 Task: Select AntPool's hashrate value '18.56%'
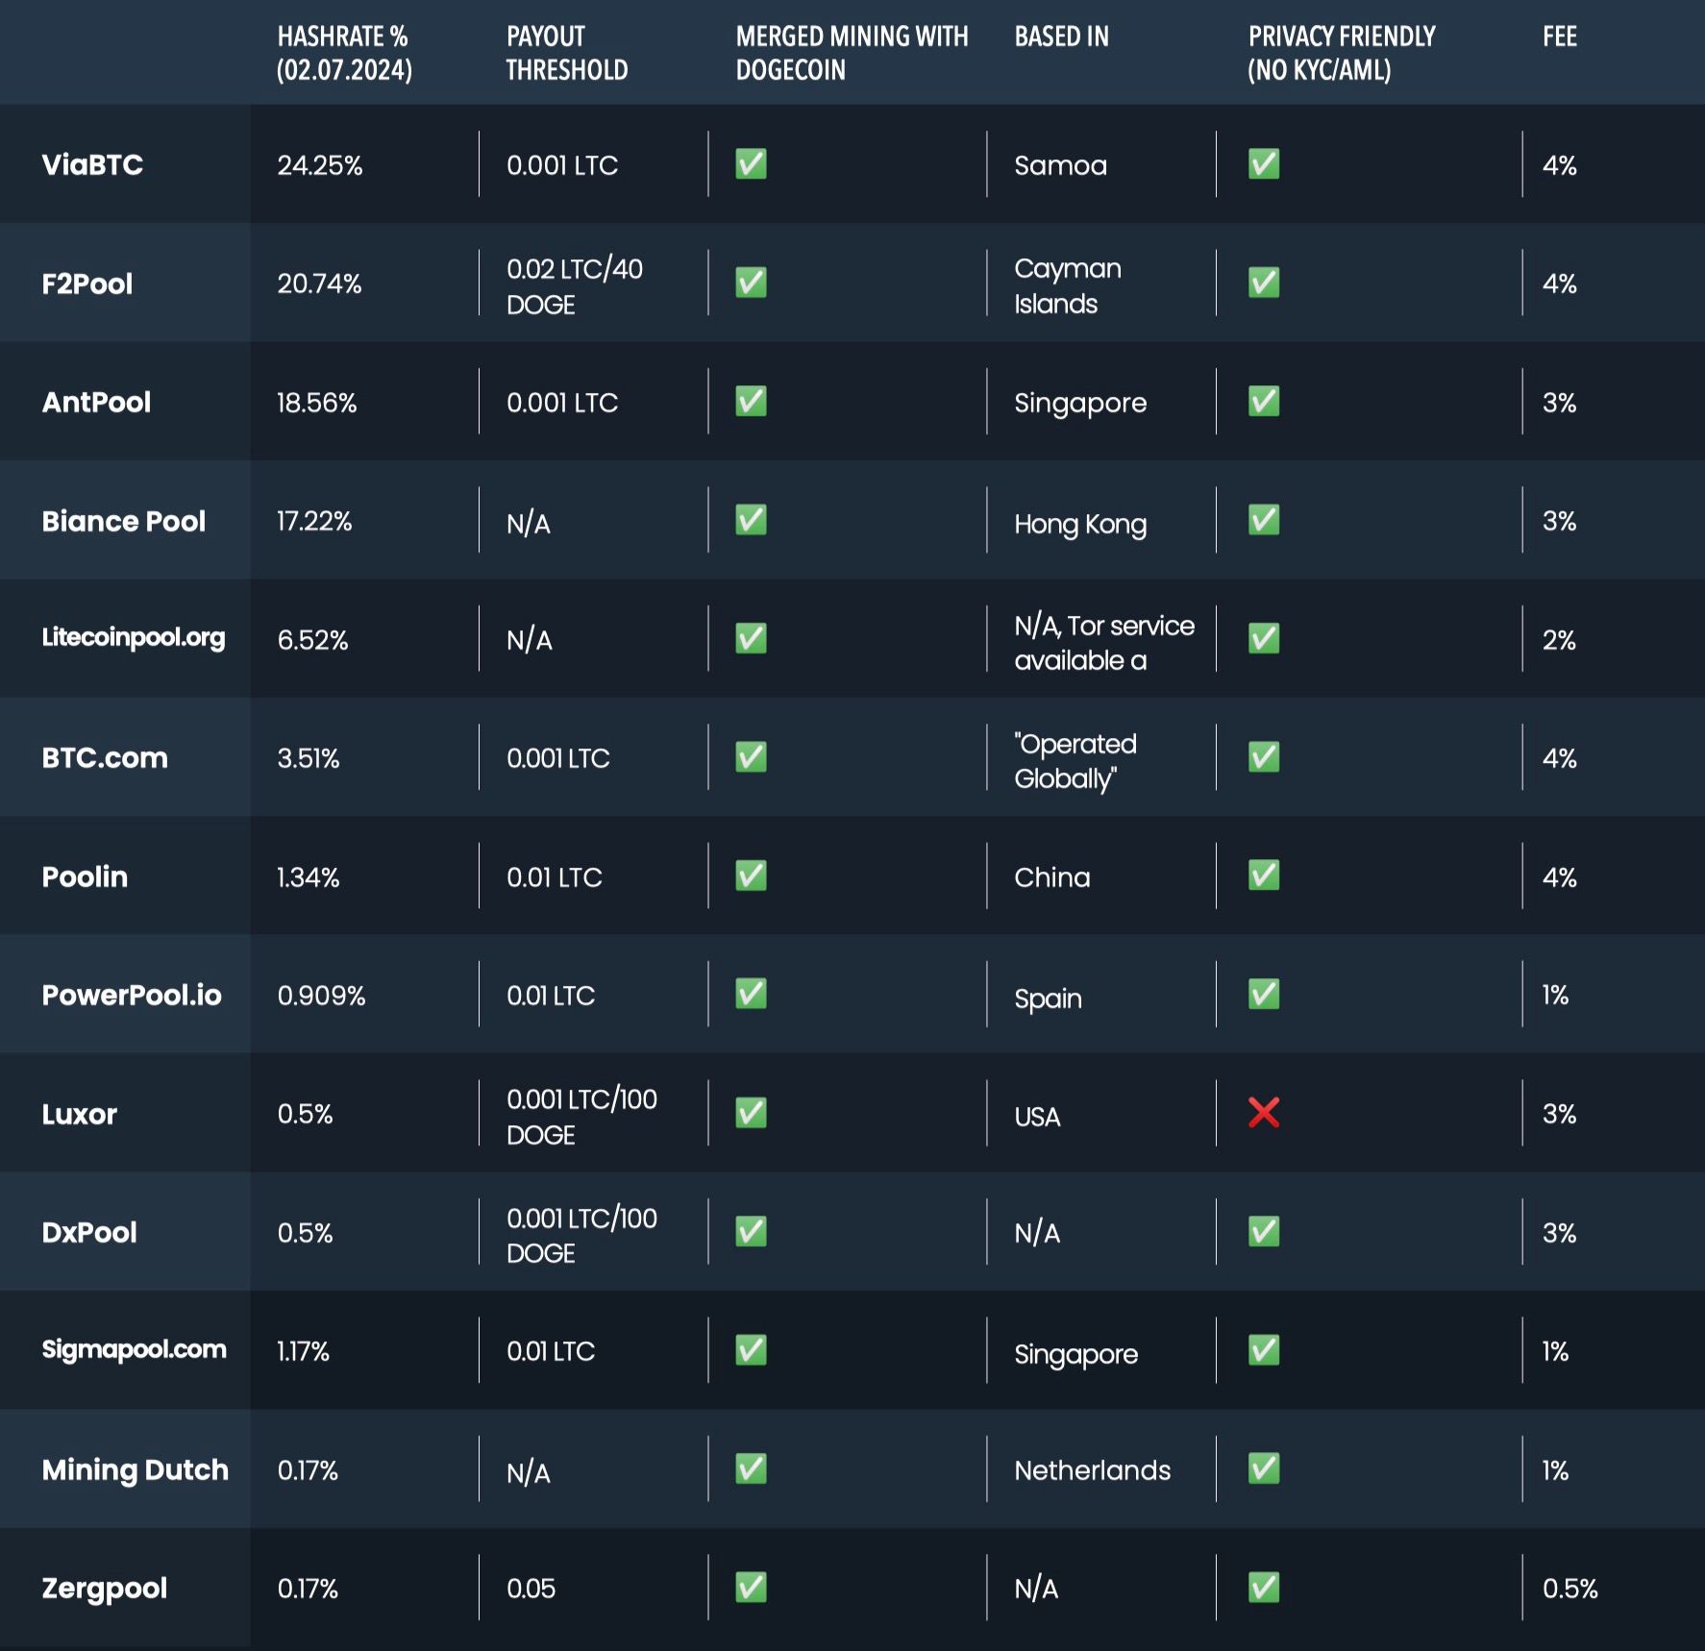pyautogui.click(x=316, y=403)
